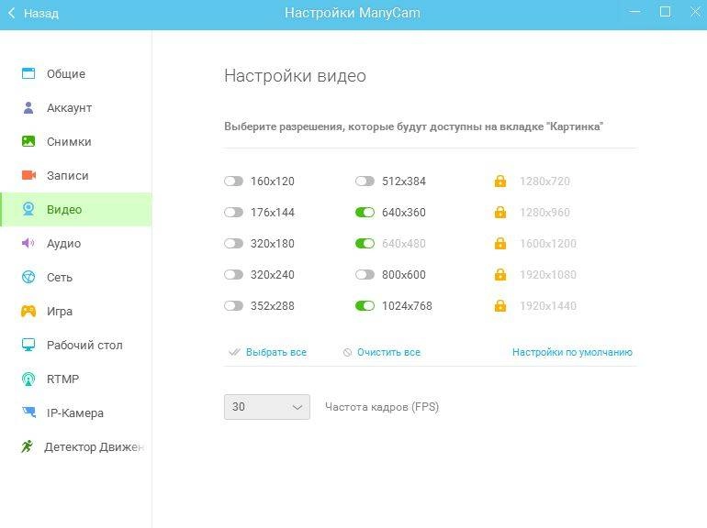
Task: Click the Частота кадров (FPS) label
Action: tap(382, 407)
